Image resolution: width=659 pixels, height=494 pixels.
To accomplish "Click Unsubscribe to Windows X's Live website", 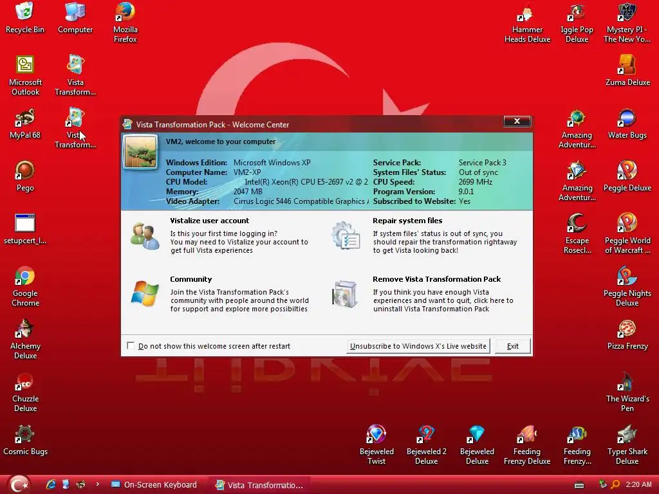I will (418, 346).
